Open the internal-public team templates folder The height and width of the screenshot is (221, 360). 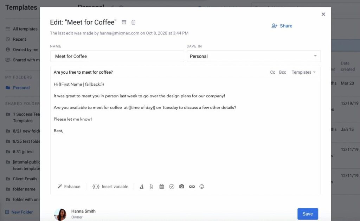coord(22,165)
